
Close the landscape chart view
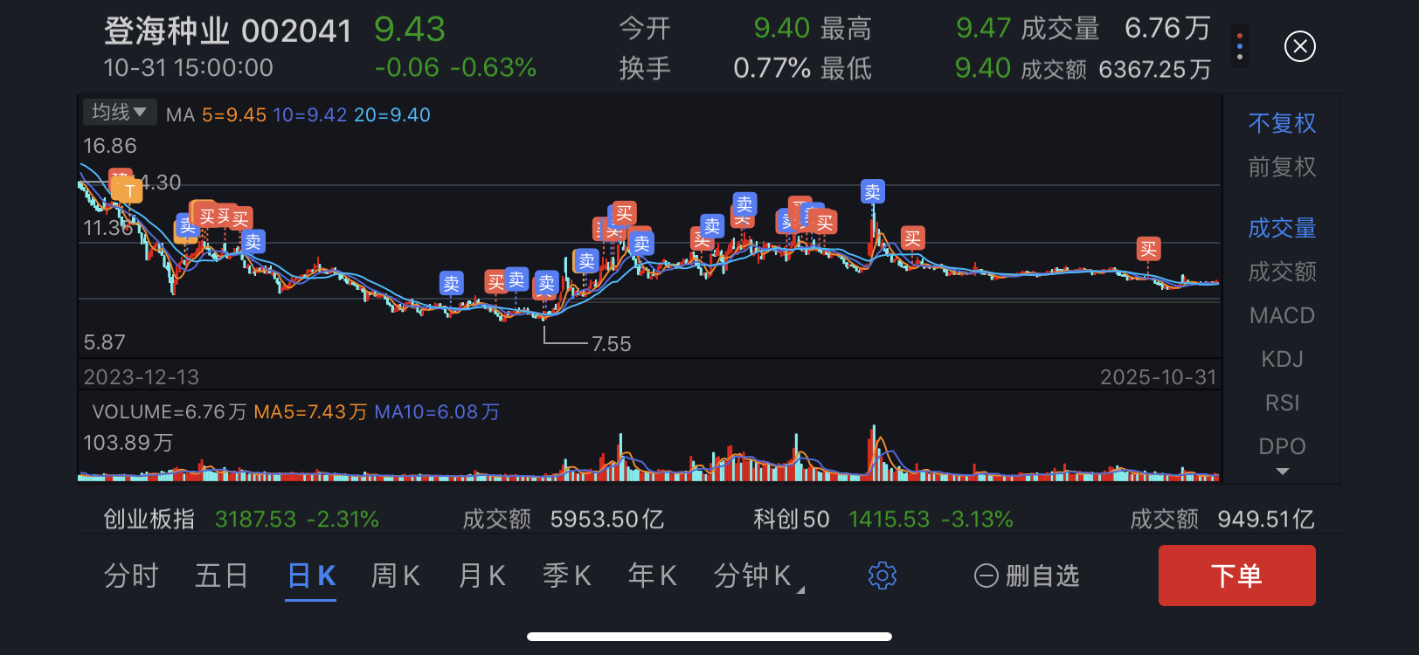click(x=1299, y=46)
